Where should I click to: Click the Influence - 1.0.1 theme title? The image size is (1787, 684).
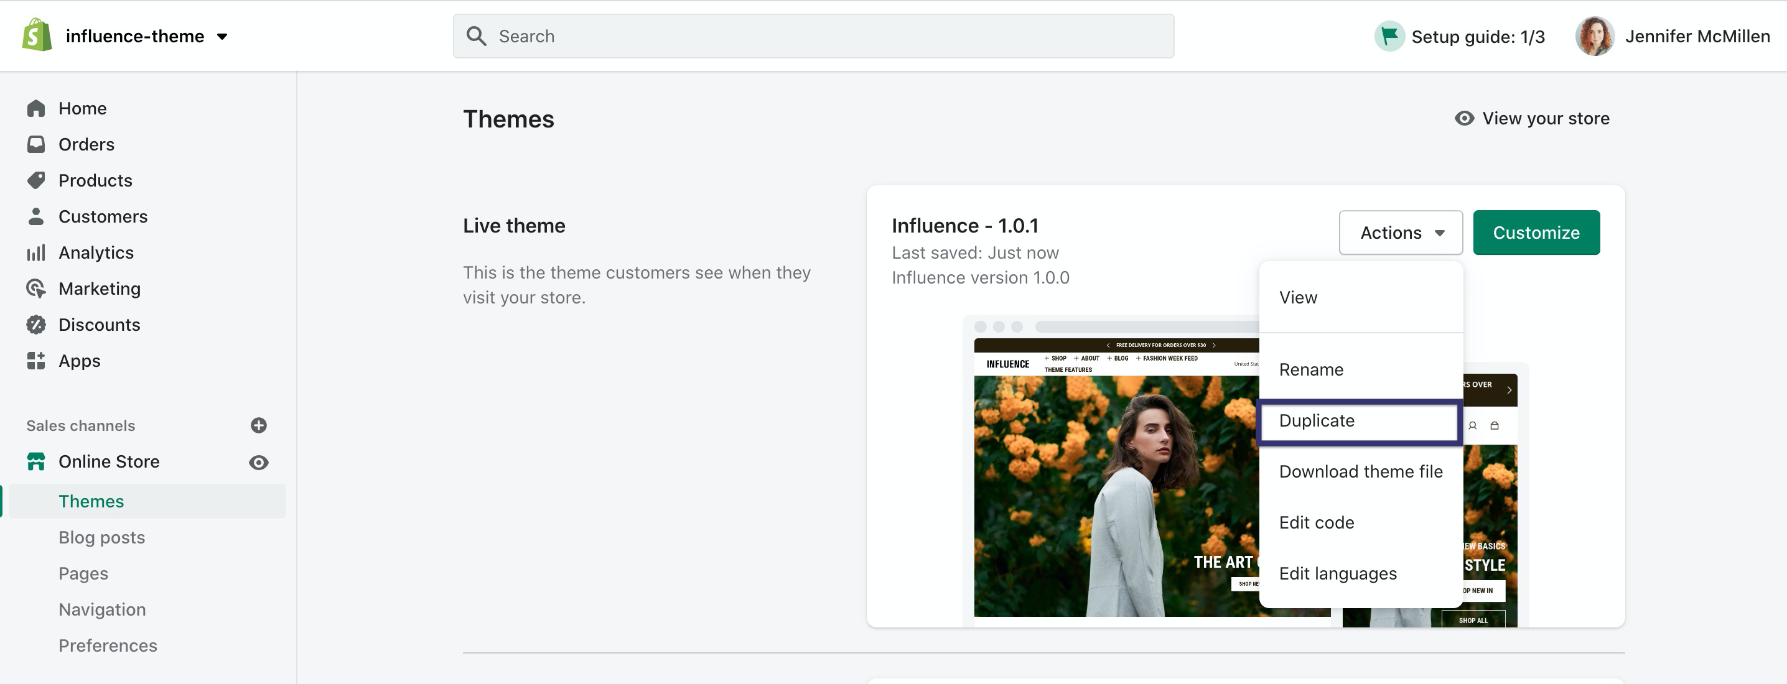coord(965,226)
